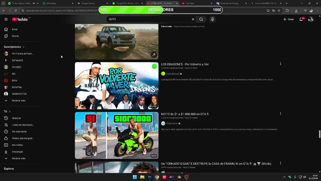Click the page vertical scrollbar thumb
This screenshot has height=181, width=321.
(x=319, y=134)
